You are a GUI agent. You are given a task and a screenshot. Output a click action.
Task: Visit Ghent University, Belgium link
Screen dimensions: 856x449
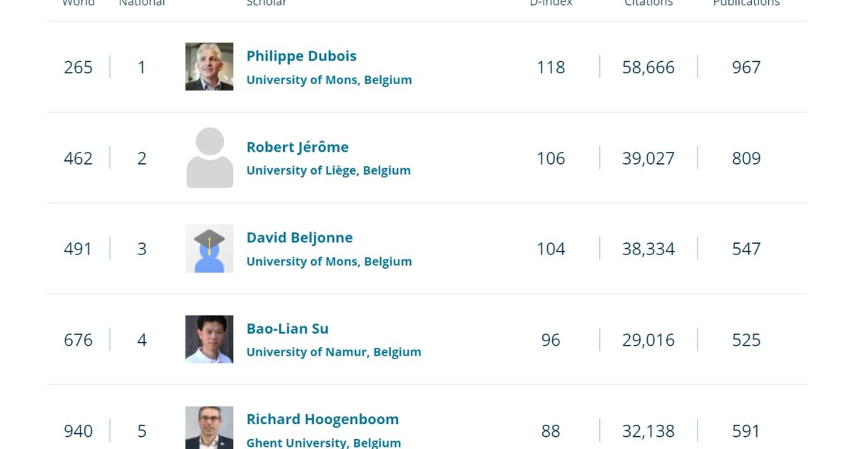coord(323,443)
